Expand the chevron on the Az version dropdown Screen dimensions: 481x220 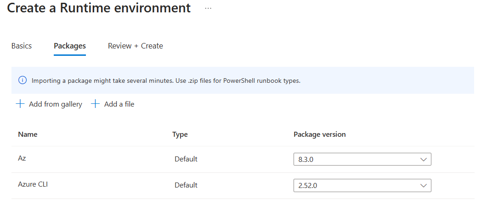point(424,159)
